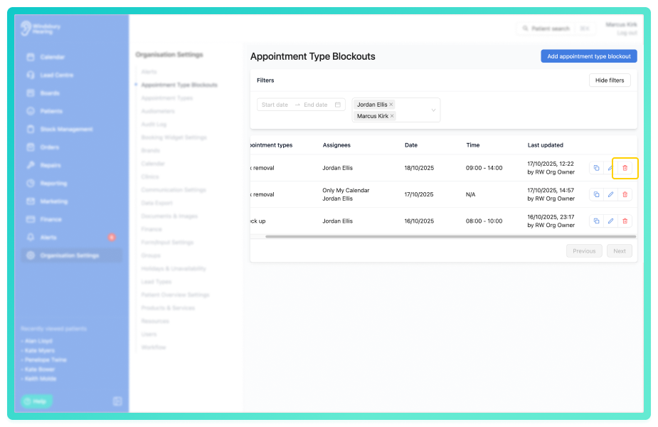658x427 pixels.
Task: Click the red Alerts notification badge
Action: click(112, 237)
